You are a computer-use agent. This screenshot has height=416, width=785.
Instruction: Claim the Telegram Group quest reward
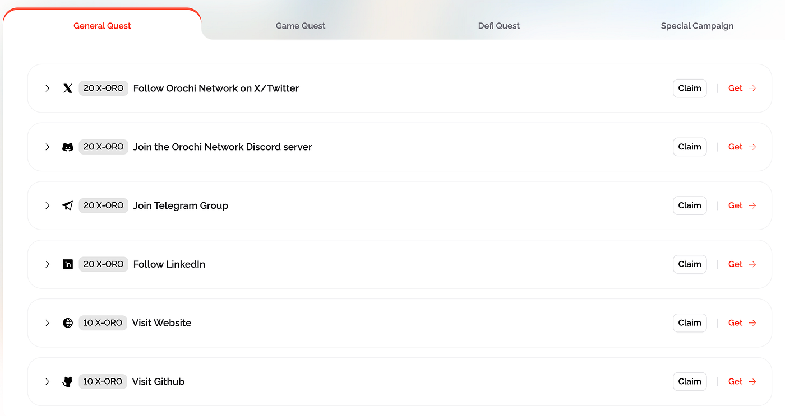(x=690, y=205)
